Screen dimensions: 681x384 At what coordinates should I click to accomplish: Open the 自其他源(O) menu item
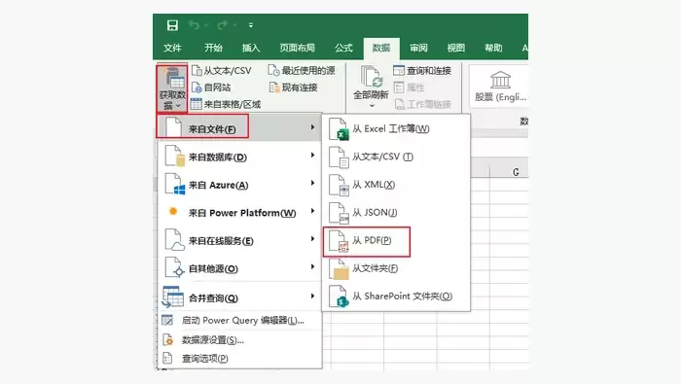point(239,268)
